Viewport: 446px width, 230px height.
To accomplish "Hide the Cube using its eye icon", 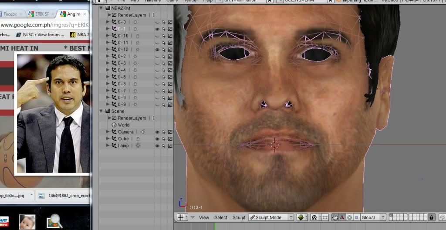I will [x=157, y=139].
